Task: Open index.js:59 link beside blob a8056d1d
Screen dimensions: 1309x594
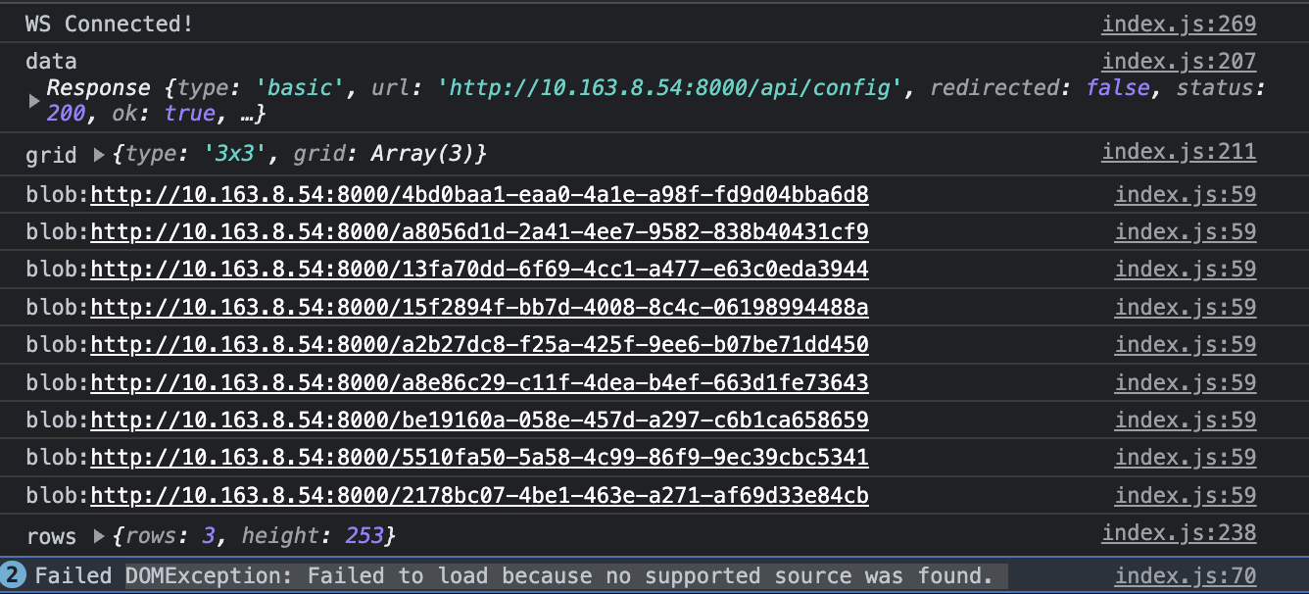Action: click(1186, 232)
